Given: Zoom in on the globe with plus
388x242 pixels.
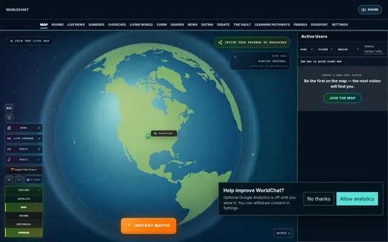Looking at the screenshot, I should click(9, 180).
